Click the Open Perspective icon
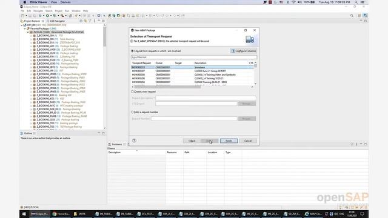The image size is (388, 218). point(360,16)
